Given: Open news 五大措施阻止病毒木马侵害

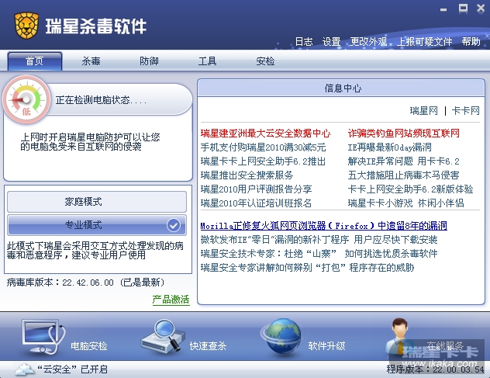Looking at the screenshot, I should [x=404, y=175].
